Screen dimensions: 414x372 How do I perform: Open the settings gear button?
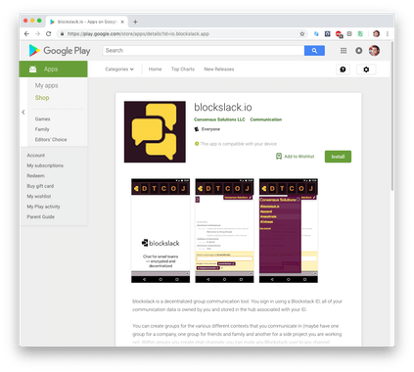pyautogui.click(x=366, y=70)
